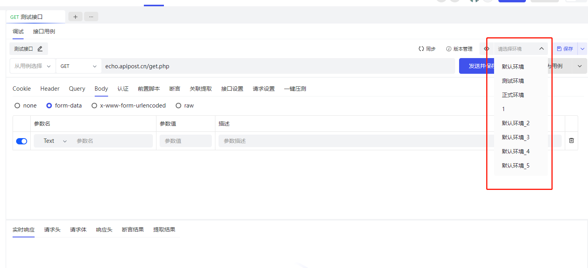
Task: Click the 保存 save button
Action: (565, 49)
